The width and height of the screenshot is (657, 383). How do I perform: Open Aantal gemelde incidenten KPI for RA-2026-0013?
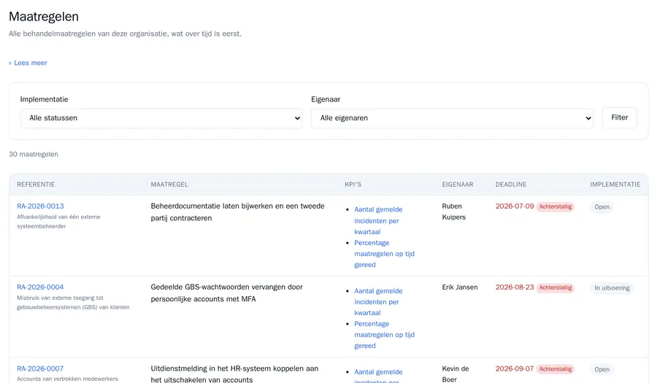tap(378, 220)
